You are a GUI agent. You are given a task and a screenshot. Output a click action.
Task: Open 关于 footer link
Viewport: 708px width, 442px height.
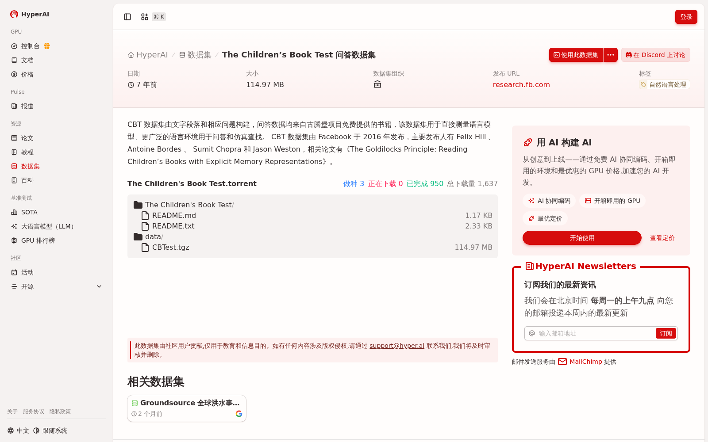coord(12,412)
